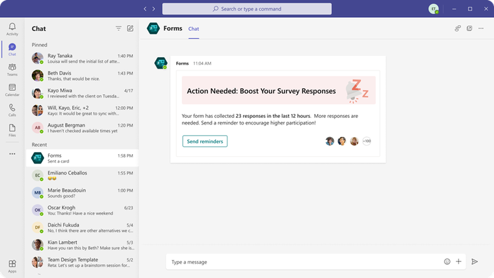Image resolution: width=494 pixels, height=278 pixels.
Task: Click the Recent section header
Action: coord(39,144)
